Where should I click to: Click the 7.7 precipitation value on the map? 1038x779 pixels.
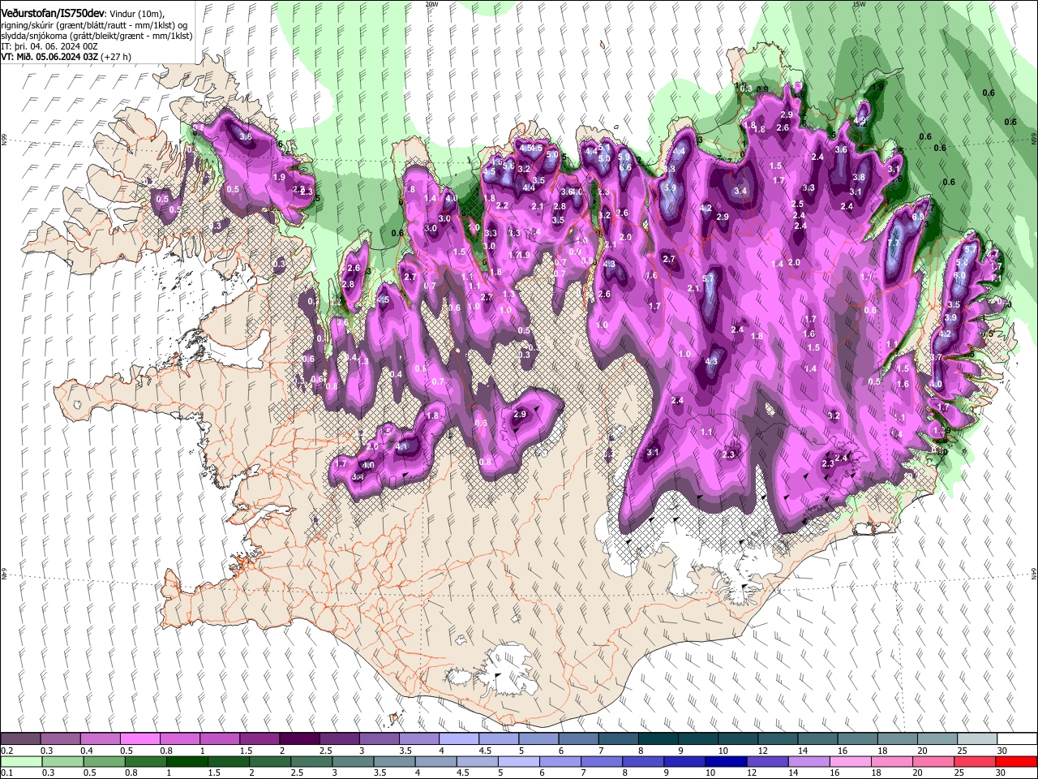[x=894, y=243]
